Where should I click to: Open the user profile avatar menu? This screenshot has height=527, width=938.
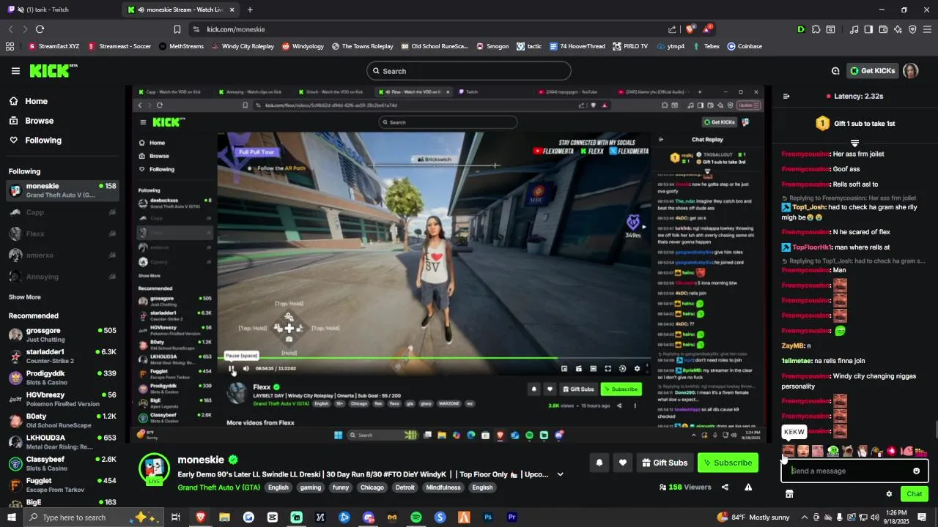click(x=910, y=71)
